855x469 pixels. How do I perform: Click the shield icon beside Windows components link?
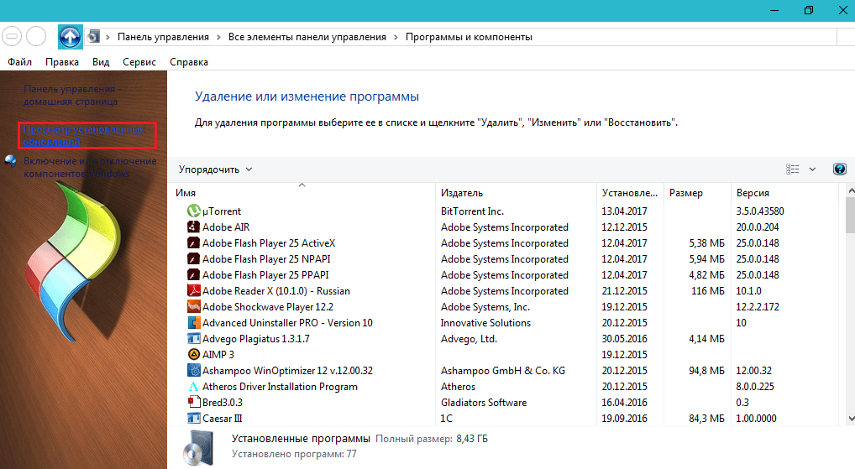(10, 161)
